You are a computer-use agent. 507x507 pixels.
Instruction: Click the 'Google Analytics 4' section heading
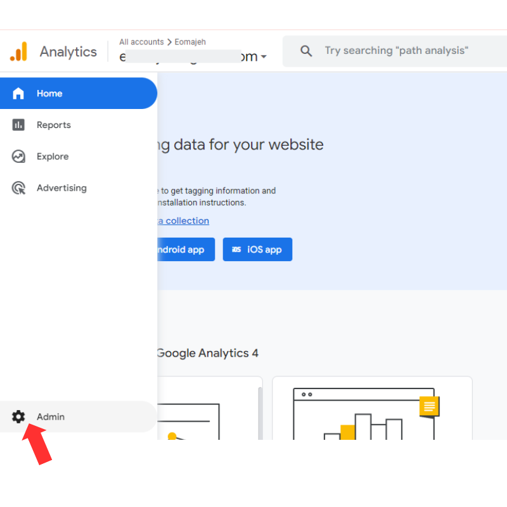208,353
